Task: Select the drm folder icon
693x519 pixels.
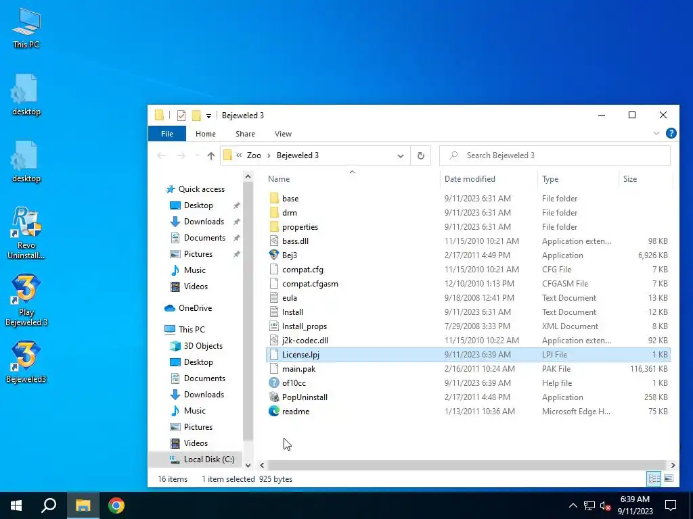Action: pyautogui.click(x=274, y=213)
